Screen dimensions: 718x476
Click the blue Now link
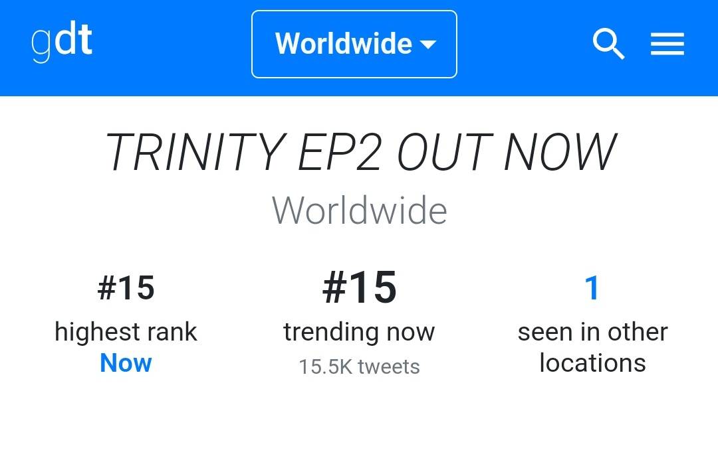click(x=126, y=363)
